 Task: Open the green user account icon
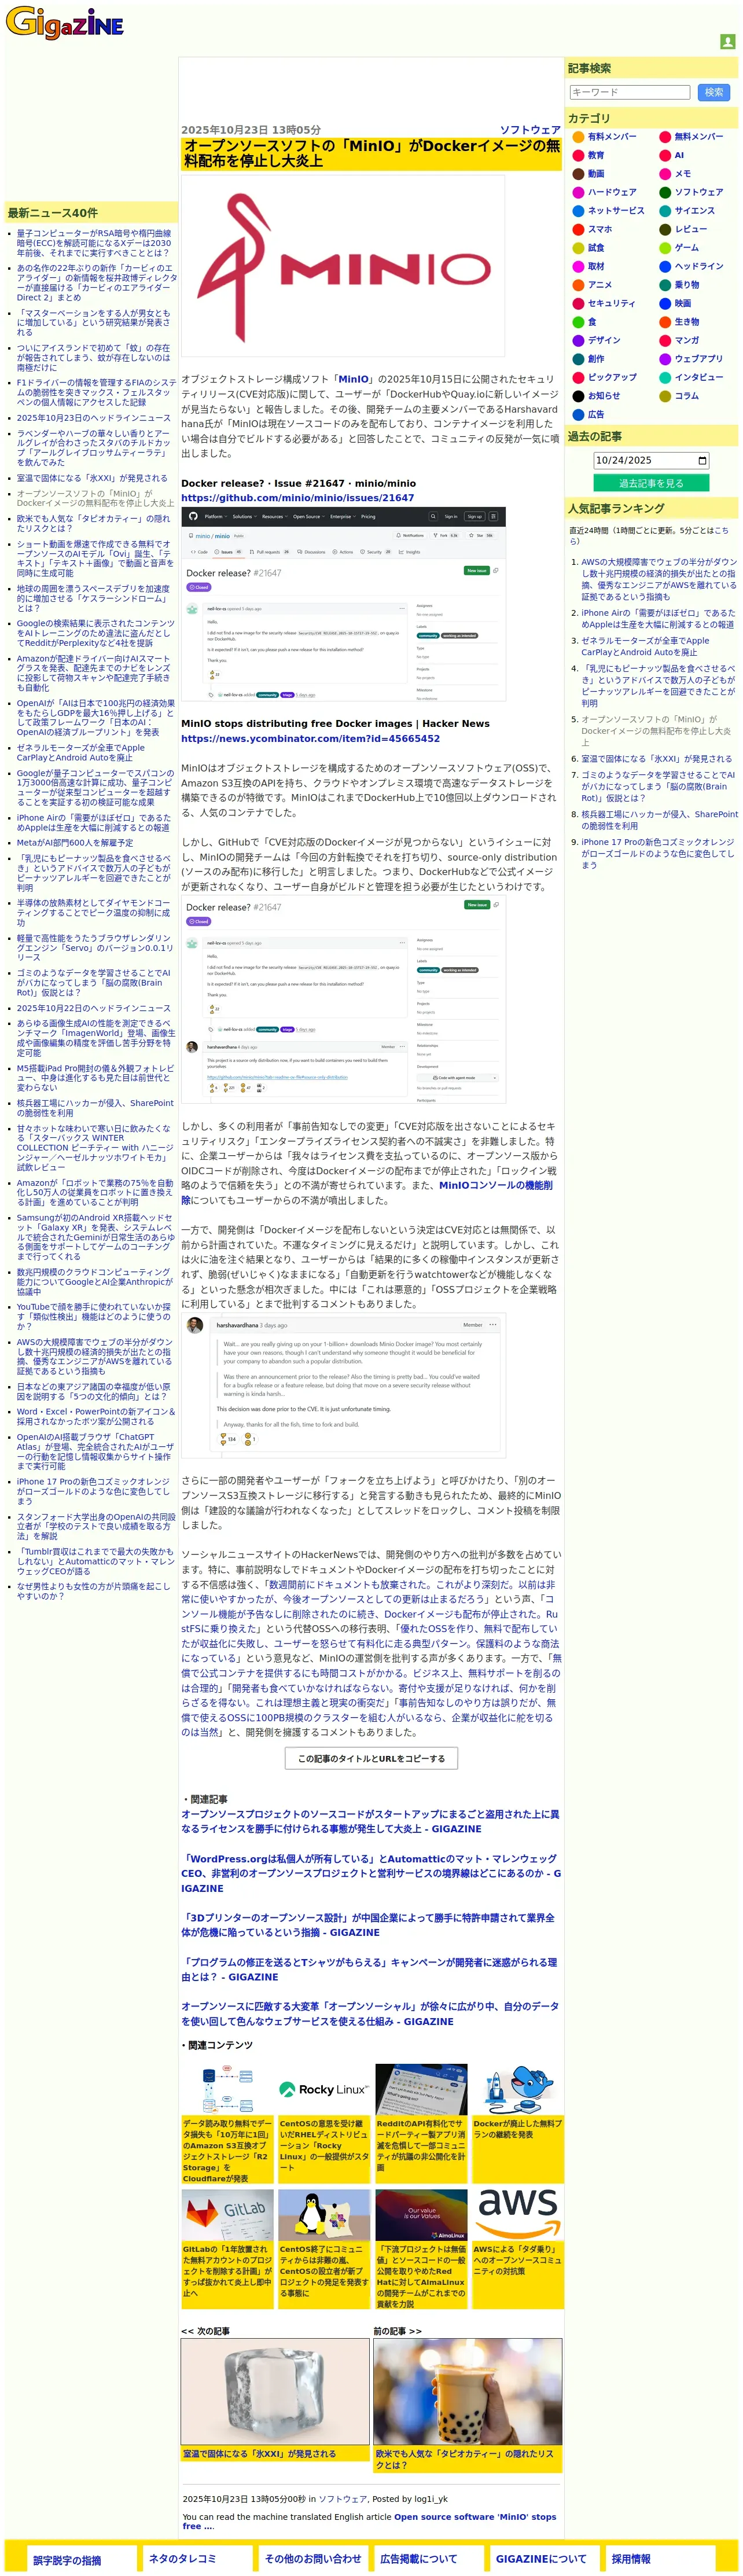[727, 42]
